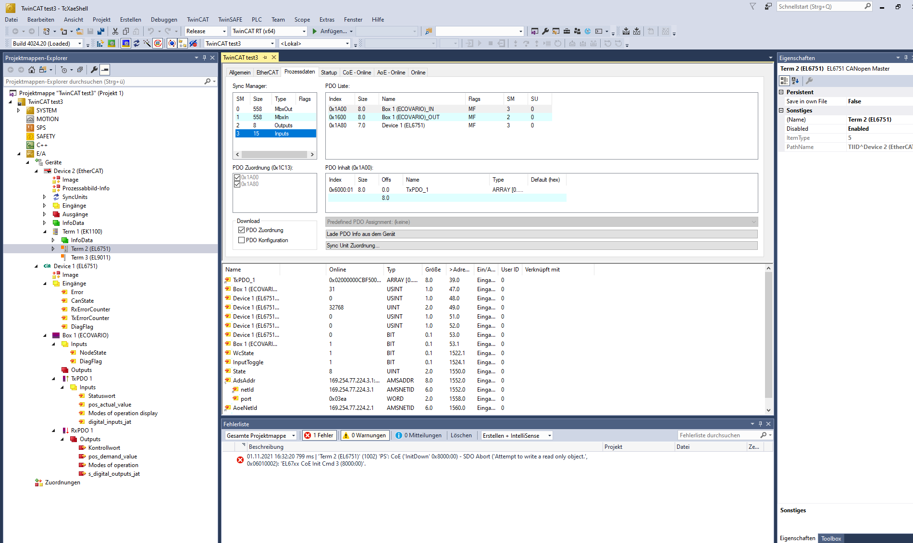Toggle the 0x1A00 PDO assignment checkbox
Image resolution: width=913 pixels, height=543 pixels.
point(237,177)
